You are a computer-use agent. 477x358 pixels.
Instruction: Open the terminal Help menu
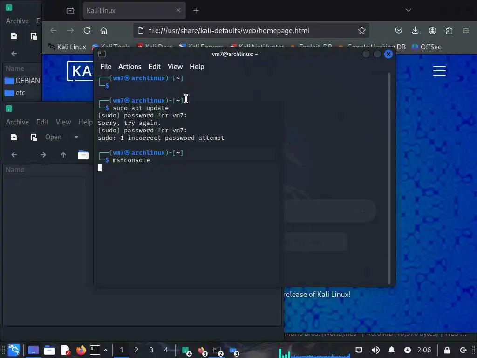[x=197, y=66]
